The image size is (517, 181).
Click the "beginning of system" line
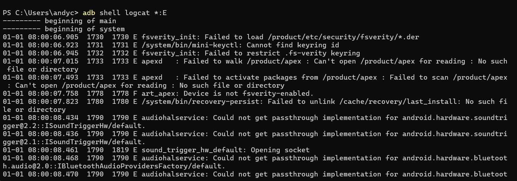tap(84, 29)
